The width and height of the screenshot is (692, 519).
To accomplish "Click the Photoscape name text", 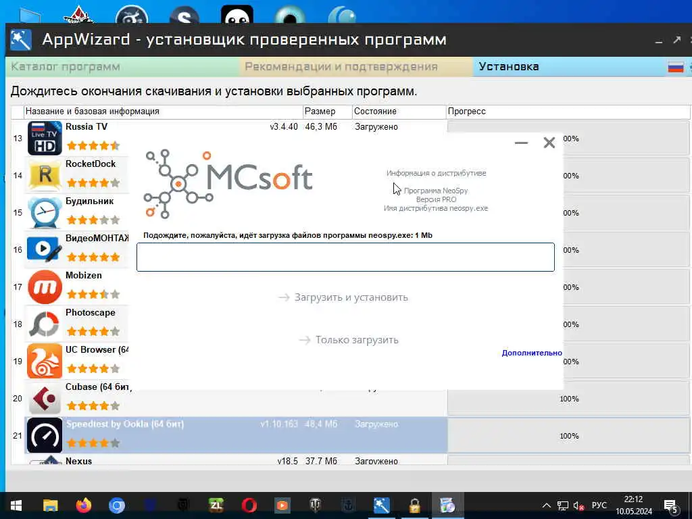I will point(91,312).
